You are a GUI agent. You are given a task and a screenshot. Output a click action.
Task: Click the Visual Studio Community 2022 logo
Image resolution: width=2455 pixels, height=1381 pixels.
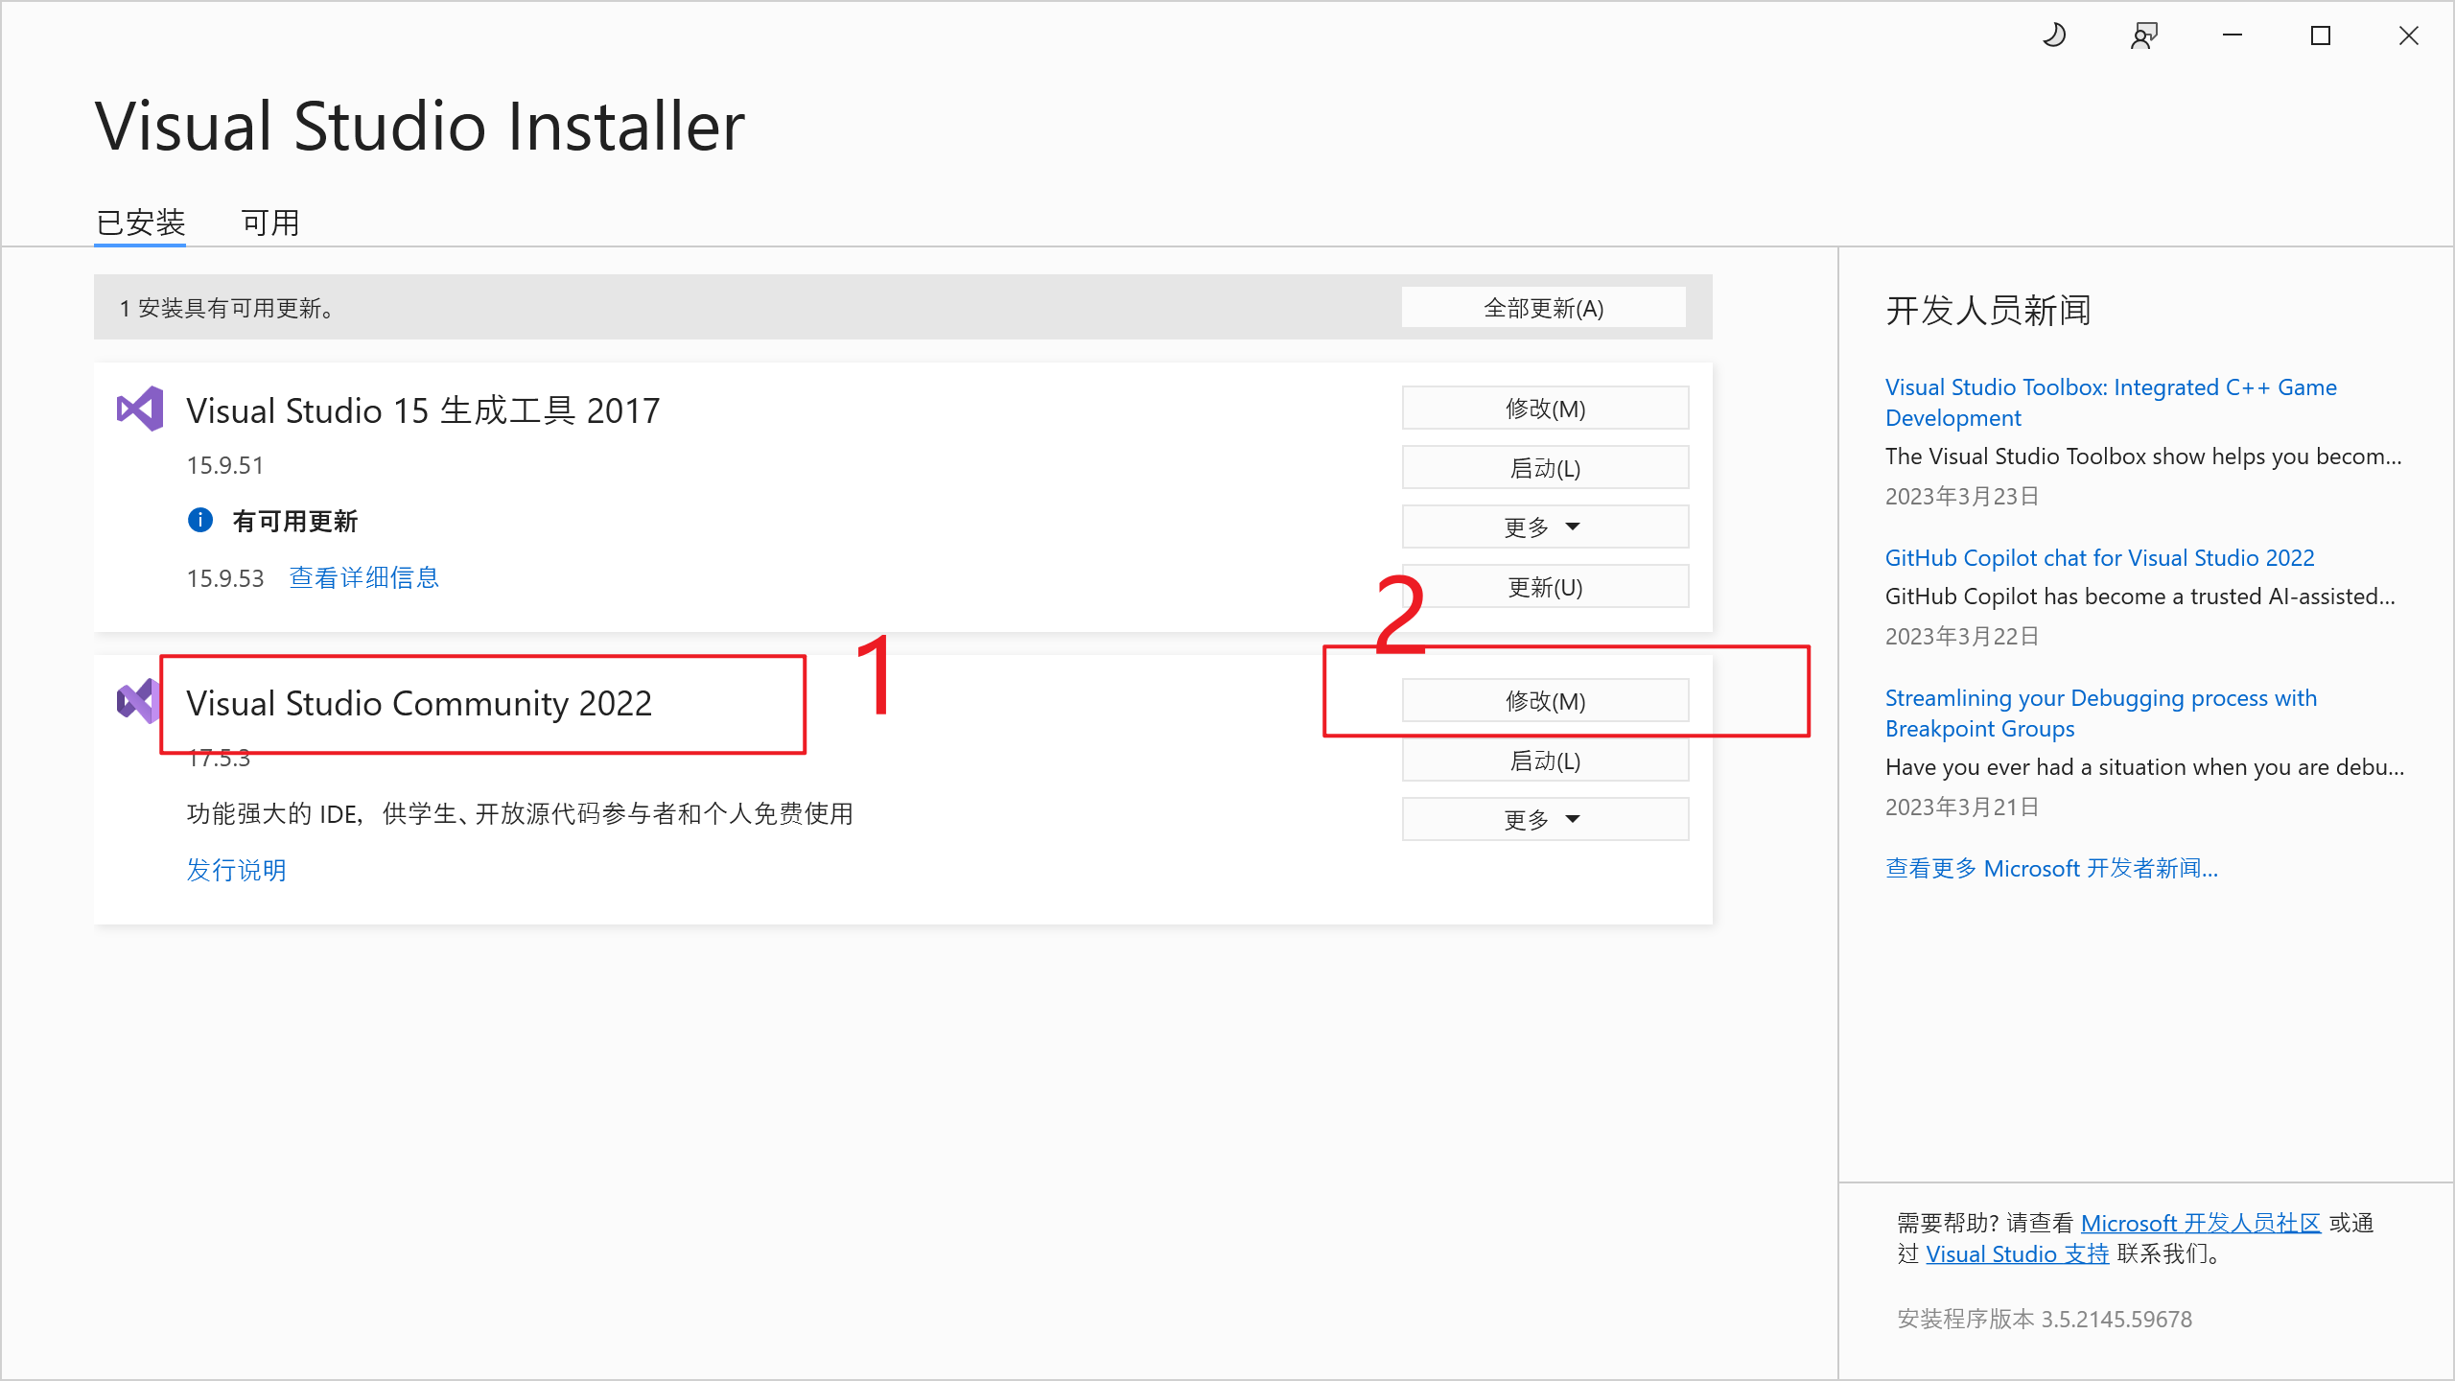pos(138,701)
